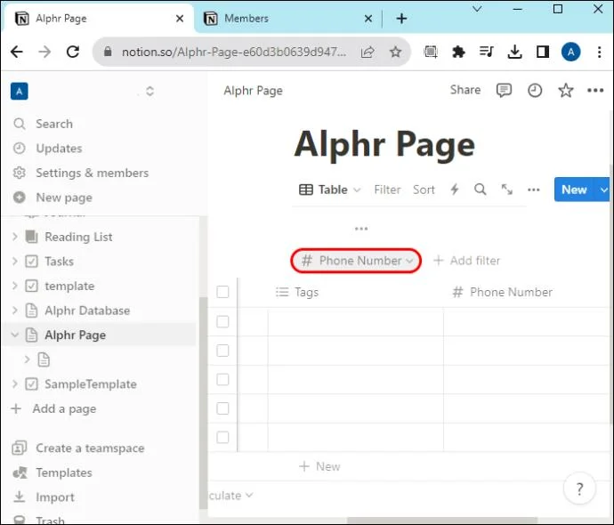Open the database search magnifier icon
Viewport: 614px width, 525px height.
pyautogui.click(x=481, y=190)
